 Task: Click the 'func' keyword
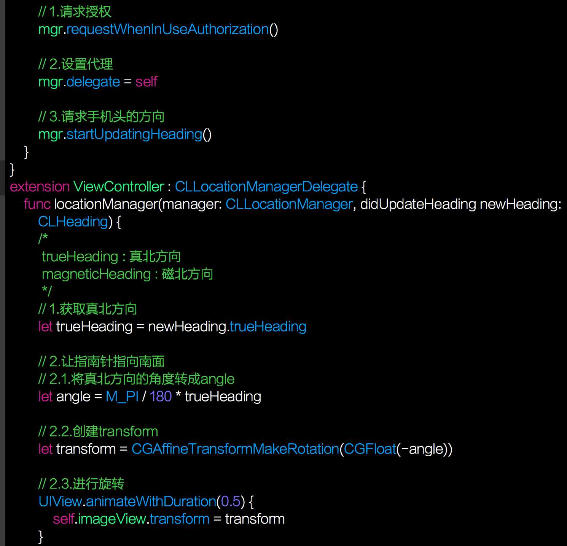tap(37, 204)
